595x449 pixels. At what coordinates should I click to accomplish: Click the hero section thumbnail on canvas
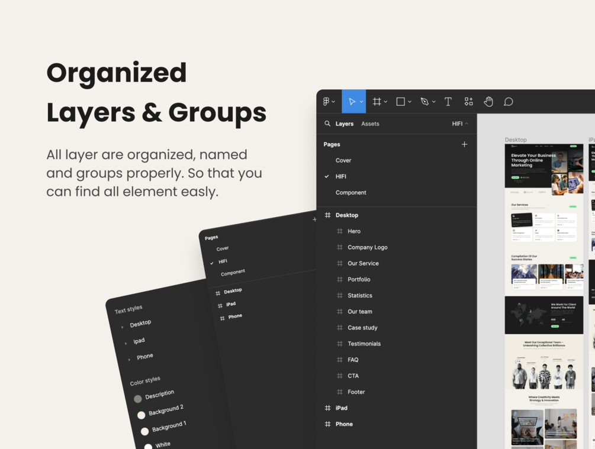(543, 166)
